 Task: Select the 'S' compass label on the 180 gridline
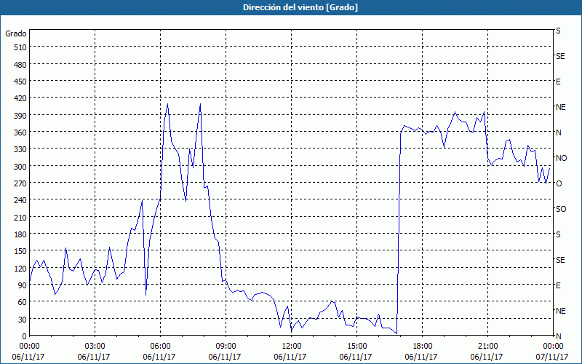point(558,234)
